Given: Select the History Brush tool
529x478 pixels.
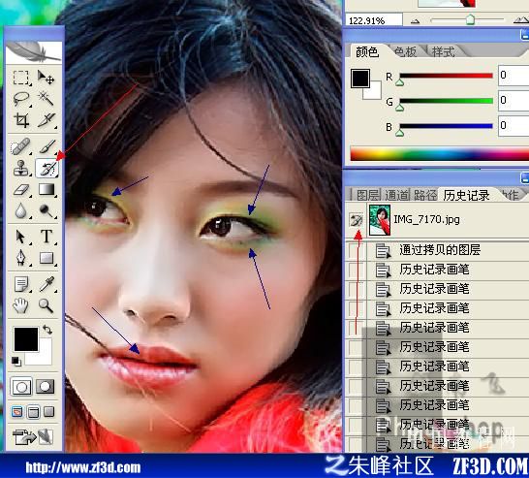Looking at the screenshot, I should click(47, 168).
